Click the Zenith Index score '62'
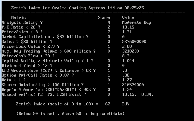This screenshot has height=121, width=194. tap(108, 104)
